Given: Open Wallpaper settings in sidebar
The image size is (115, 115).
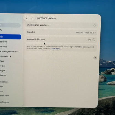Looking at the screenshot, I should pos(3,75).
